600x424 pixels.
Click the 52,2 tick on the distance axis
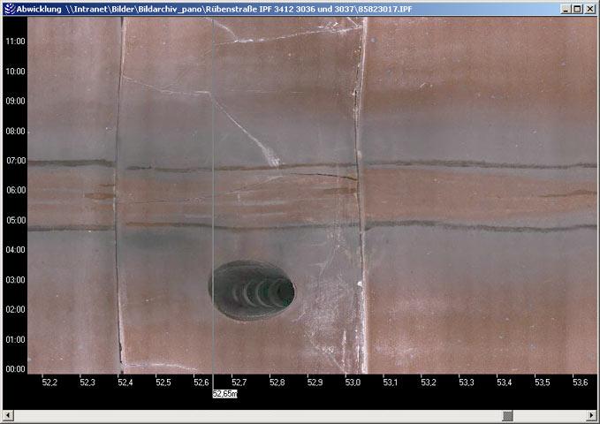[x=49, y=382]
